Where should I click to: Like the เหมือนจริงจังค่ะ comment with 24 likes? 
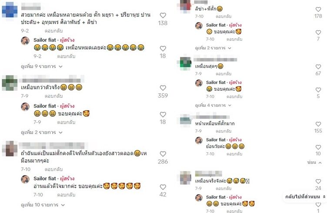pyautogui.click(x=318, y=181)
